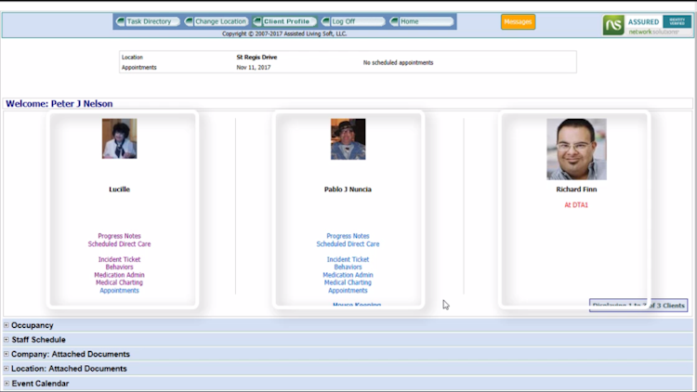
Task: Open Behaviors for Lucille
Action: tap(119, 268)
